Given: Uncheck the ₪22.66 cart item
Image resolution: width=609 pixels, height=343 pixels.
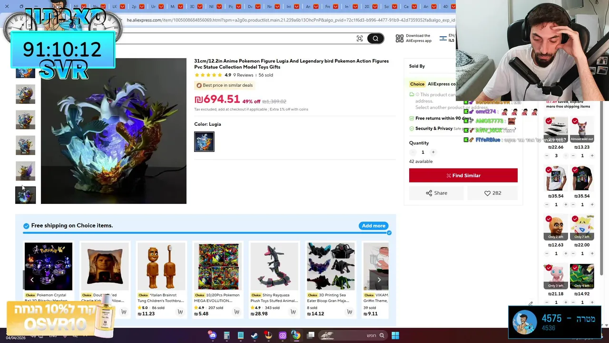Looking at the screenshot, I should [x=549, y=121].
